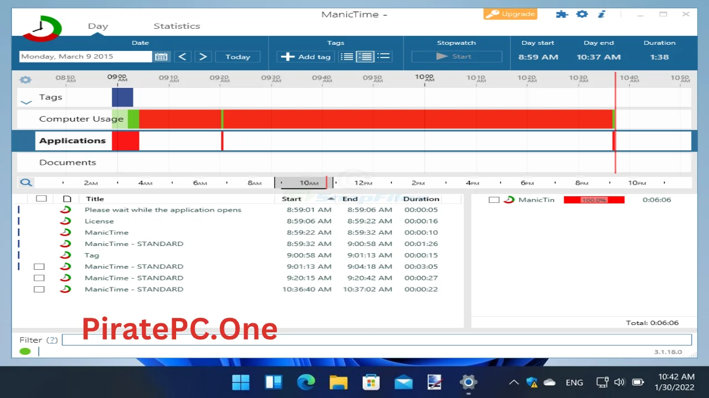Image resolution: width=709 pixels, height=398 pixels.
Task: Open settings gear in title bar
Action: (582, 14)
